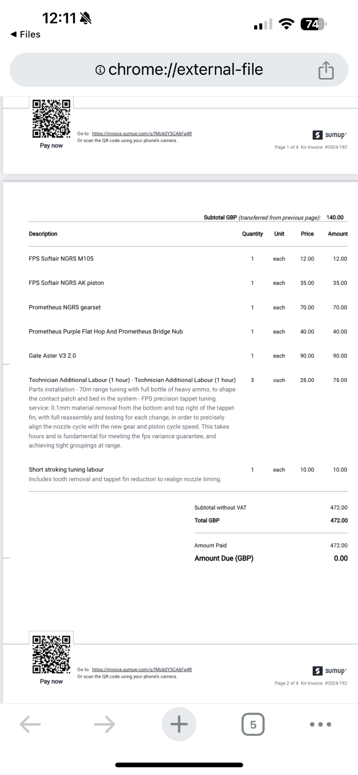Image resolution: width=358 pixels, height=775 pixels.
Task: Tap the battery indicator in status bar
Action: [313, 24]
